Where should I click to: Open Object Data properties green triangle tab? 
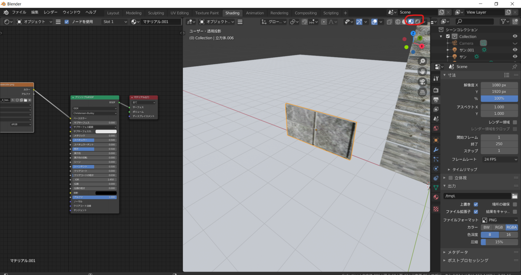click(436, 188)
